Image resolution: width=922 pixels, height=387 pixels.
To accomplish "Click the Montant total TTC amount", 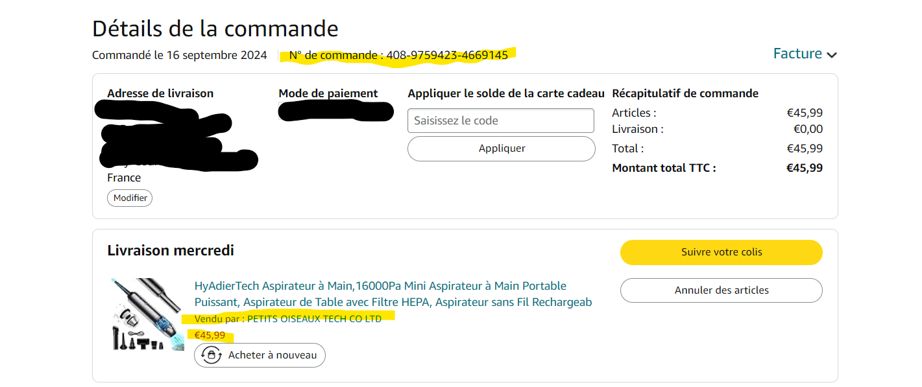I will tap(804, 168).
